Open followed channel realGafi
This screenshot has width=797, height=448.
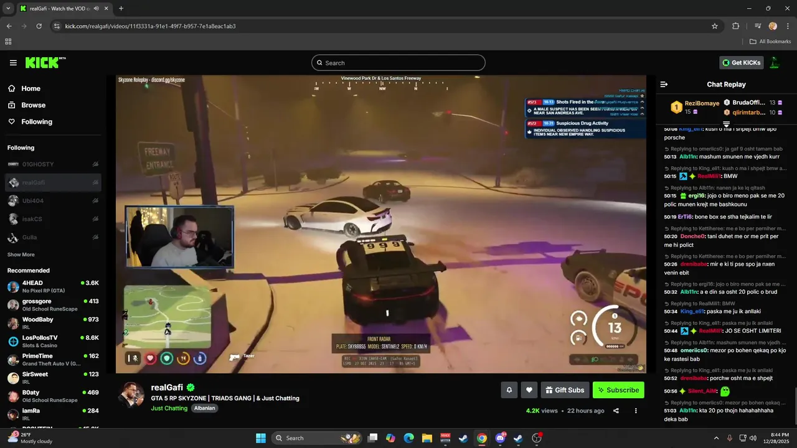tap(53, 182)
